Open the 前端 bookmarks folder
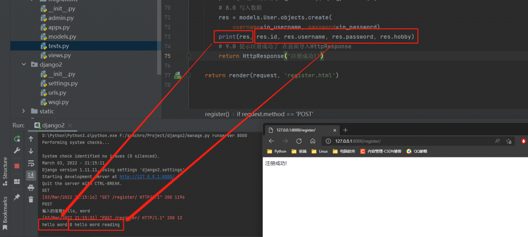The image size is (528, 237). (x=299, y=151)
